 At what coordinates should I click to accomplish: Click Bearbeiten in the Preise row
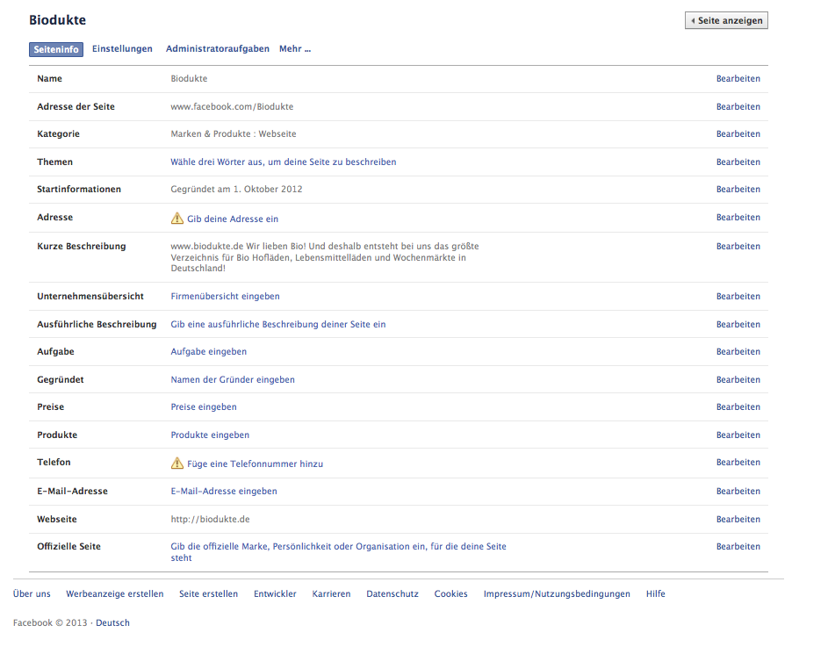(x=738, y=407)
